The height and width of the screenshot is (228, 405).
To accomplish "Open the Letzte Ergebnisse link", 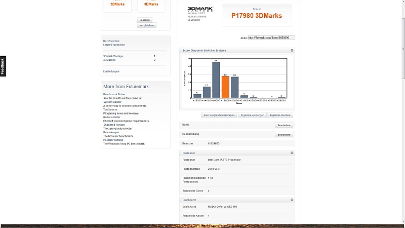I will click(114, 45).
